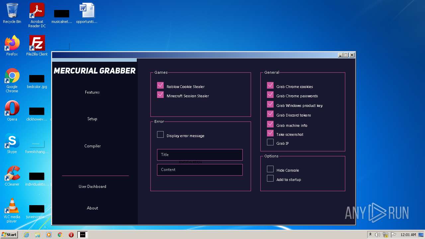The width and height of the screenshot is (425, 239).
Task: Toggle the Minecraft Session Stealer checkbox
Action: (x=160, y=95)
